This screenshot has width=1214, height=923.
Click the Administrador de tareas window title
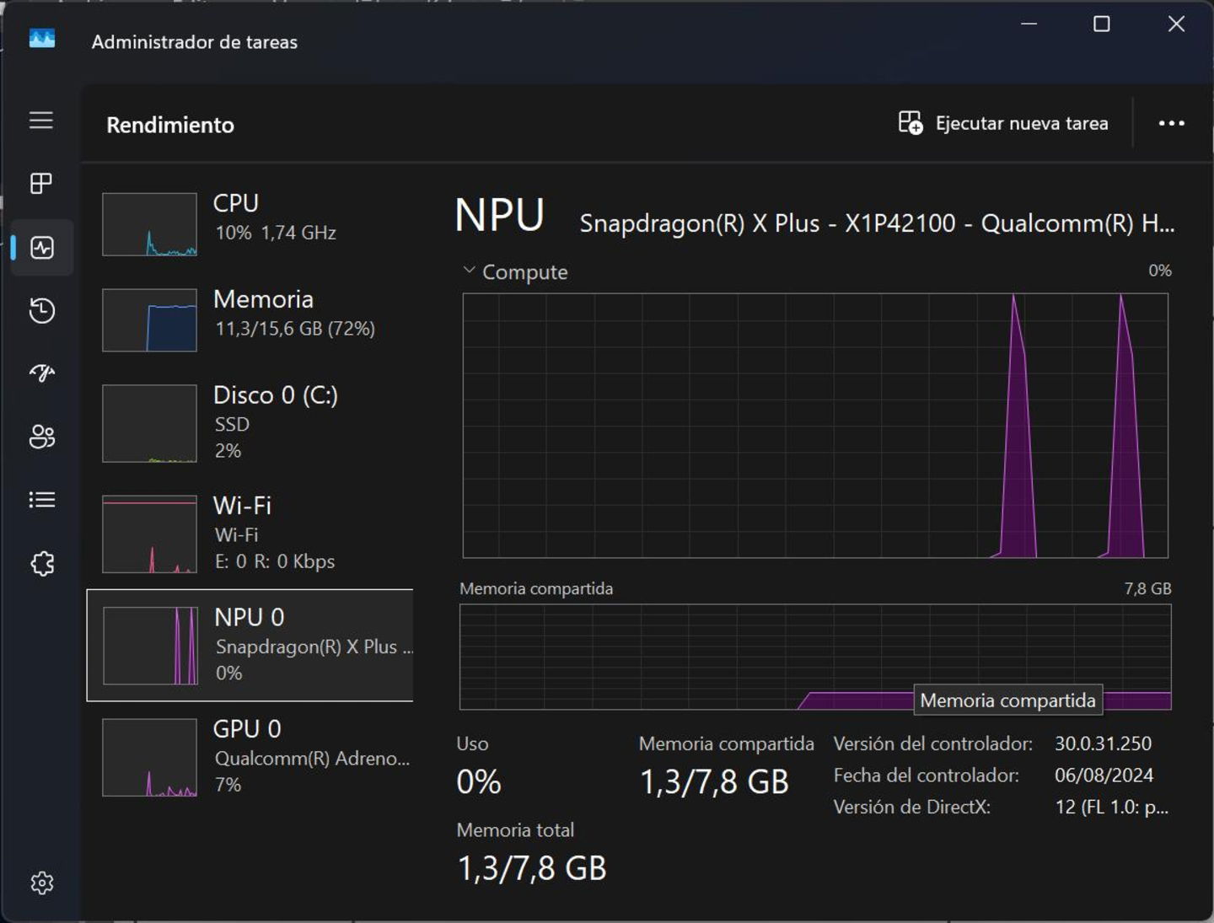tap(195, 42)
